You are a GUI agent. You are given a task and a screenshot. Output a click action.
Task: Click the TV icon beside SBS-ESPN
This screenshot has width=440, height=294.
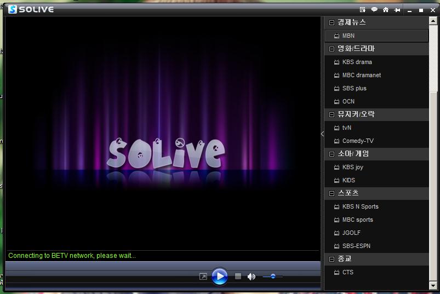coord(337,246)
